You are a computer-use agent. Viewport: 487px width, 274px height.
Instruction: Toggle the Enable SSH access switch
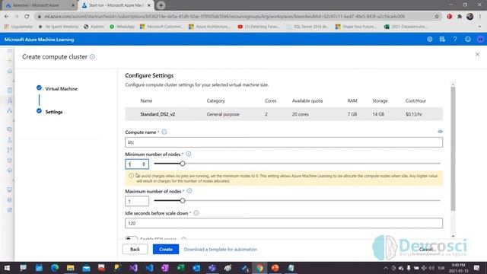click(x=131, y=238)
